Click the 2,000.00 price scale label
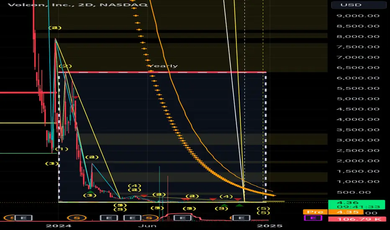Screen dimensions: 390x230 (x=358, y=161)
